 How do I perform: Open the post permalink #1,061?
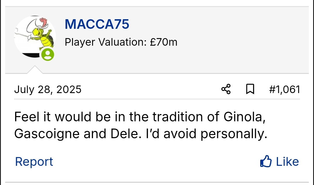(x=284, y=89)
